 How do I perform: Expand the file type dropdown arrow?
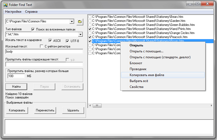click(80, 34)
